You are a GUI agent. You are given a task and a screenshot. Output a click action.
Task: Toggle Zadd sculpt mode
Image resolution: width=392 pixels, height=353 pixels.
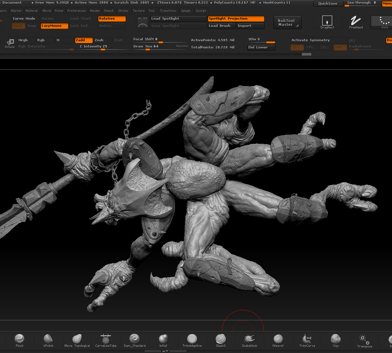(84, 40)
